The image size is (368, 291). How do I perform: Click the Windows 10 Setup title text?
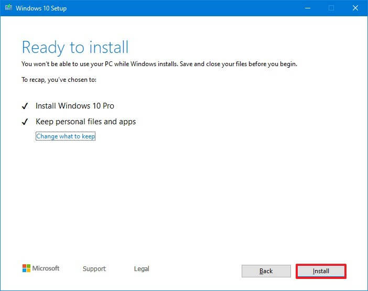[41, 8]
